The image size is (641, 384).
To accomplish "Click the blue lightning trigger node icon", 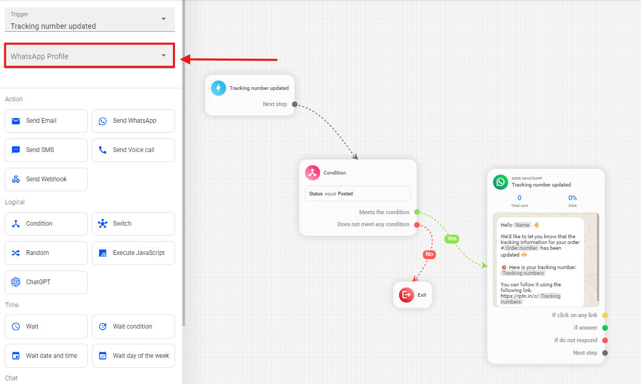I will pyautogui.click(x=218, y=88).
